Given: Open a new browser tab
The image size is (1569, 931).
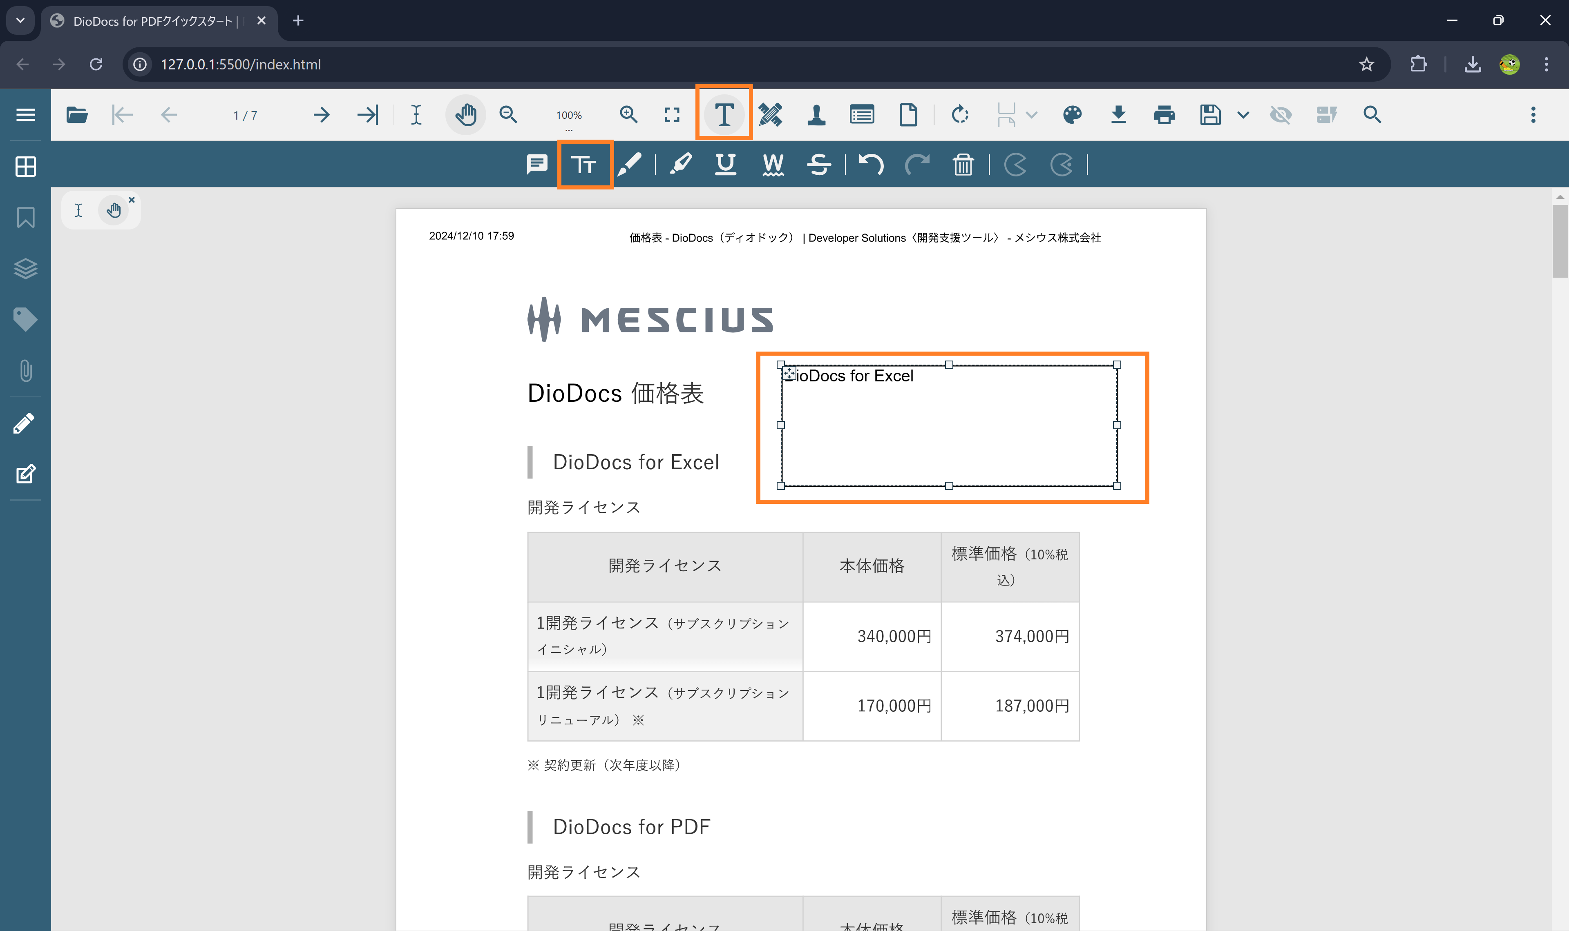Looking at the screenshot, I should 298,21.
